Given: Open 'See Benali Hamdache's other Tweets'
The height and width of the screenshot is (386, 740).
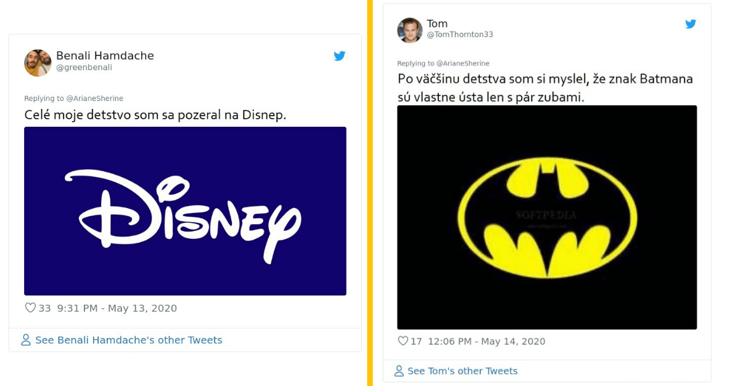Looking at the screenshot, I should 128,340.
